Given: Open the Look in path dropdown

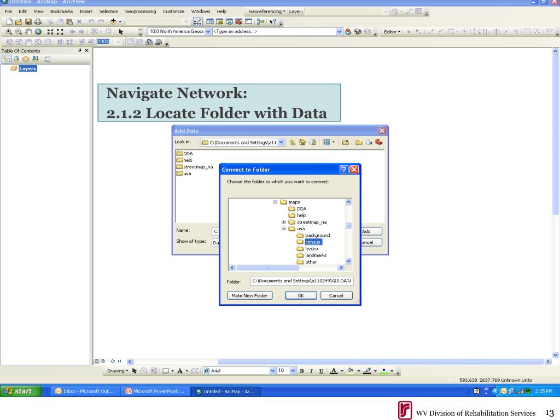Looking at the screenshot, I should pos(282,142).
